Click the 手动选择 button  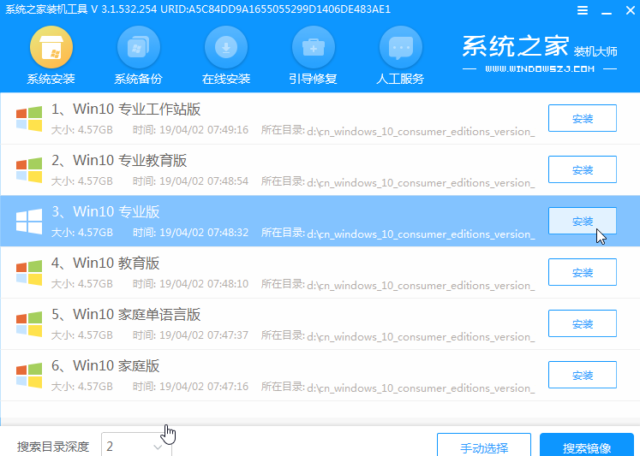tap(484, 445)
